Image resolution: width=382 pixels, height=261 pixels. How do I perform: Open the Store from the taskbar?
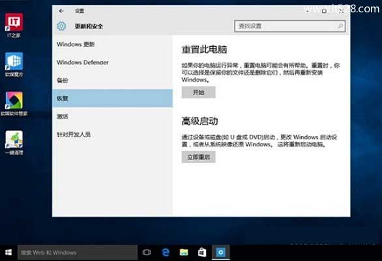(202, 253)
